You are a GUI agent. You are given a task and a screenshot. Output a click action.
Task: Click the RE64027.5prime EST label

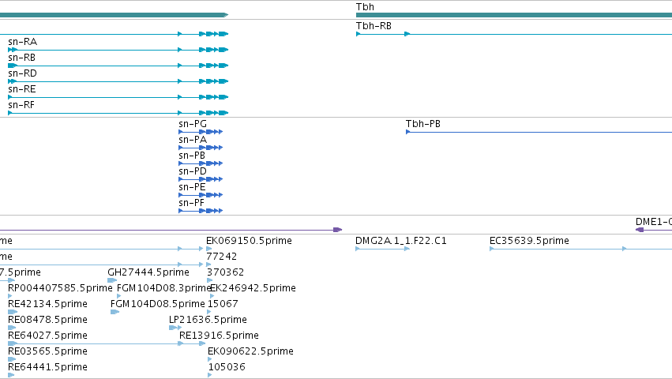pos(47,336)
